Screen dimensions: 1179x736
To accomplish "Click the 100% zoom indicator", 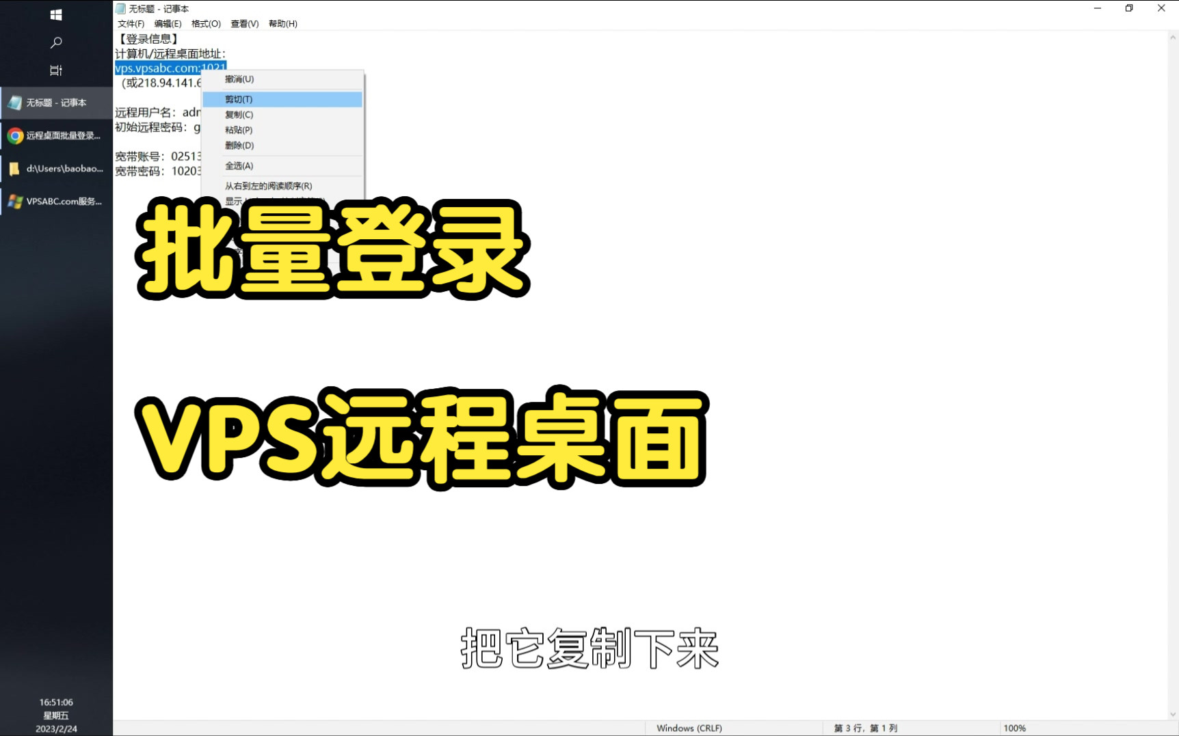I will [1015, 728].
